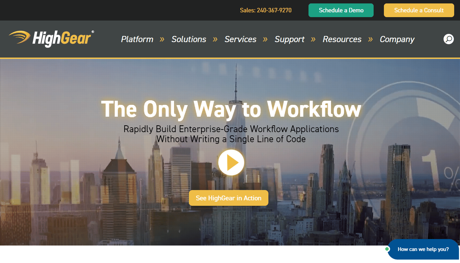Screen dimensions: 460x263
Task: Click chevron between Services and Support
Action: [265, 39]
